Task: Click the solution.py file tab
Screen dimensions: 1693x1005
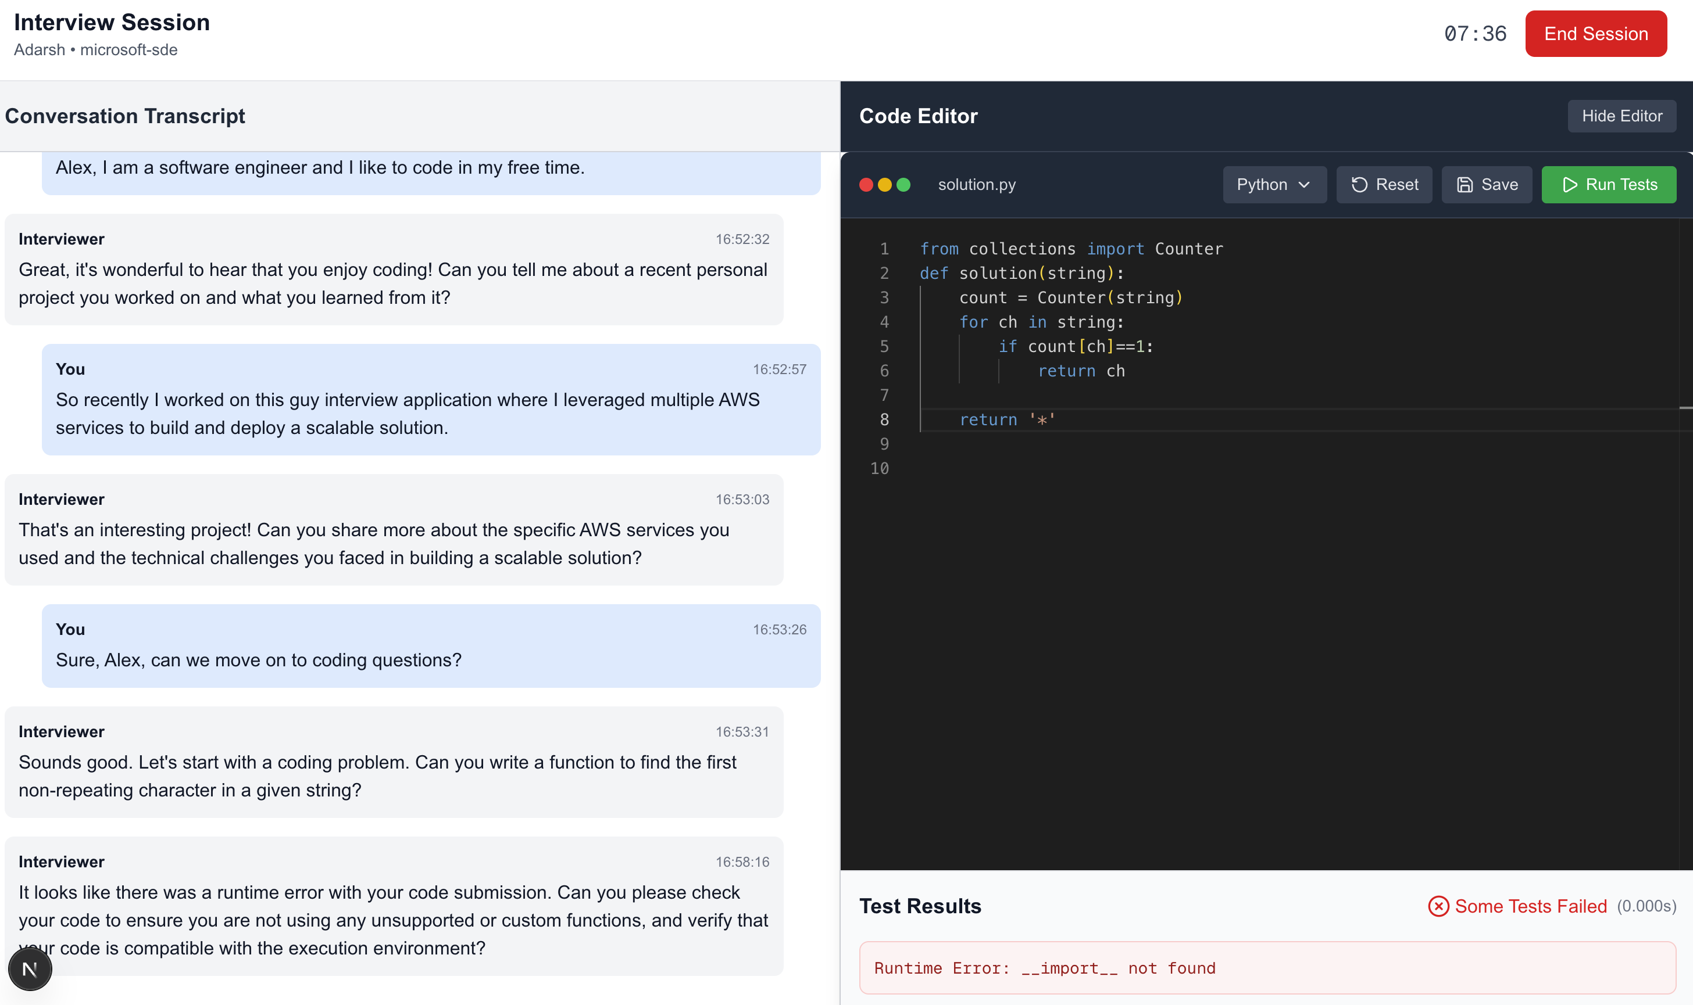Action: pos(976,184)
